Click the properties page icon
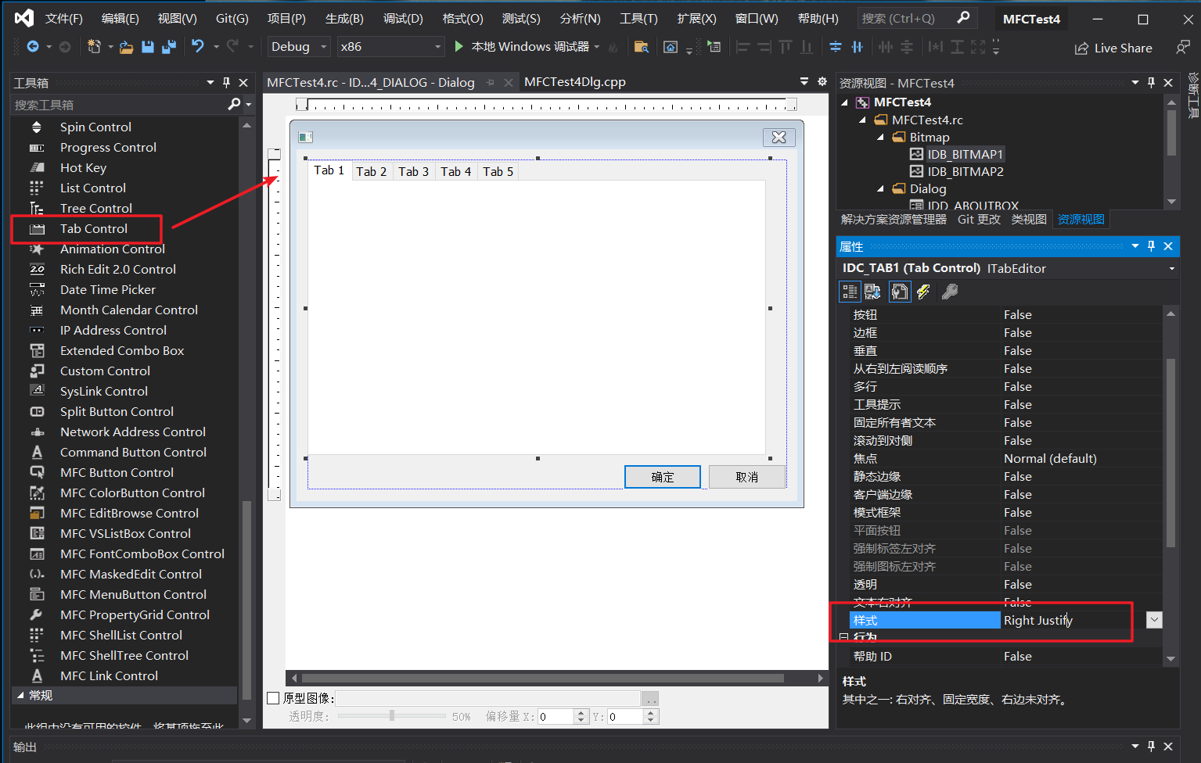This screenshot has height=763, width=1201. [900, 292]
